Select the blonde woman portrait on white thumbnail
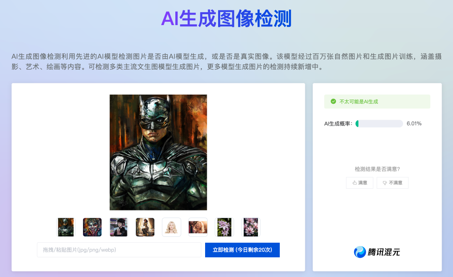The image size is (453, 277). pos(172,227)
